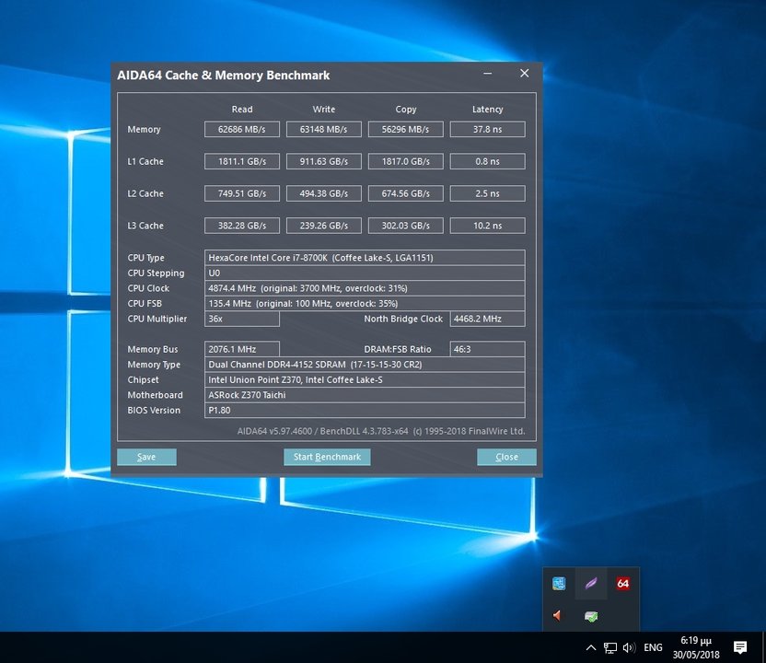766x663 pixels.
Task: Click the CPU Multiplier field 36x
Action: click(x=242, y=319)
